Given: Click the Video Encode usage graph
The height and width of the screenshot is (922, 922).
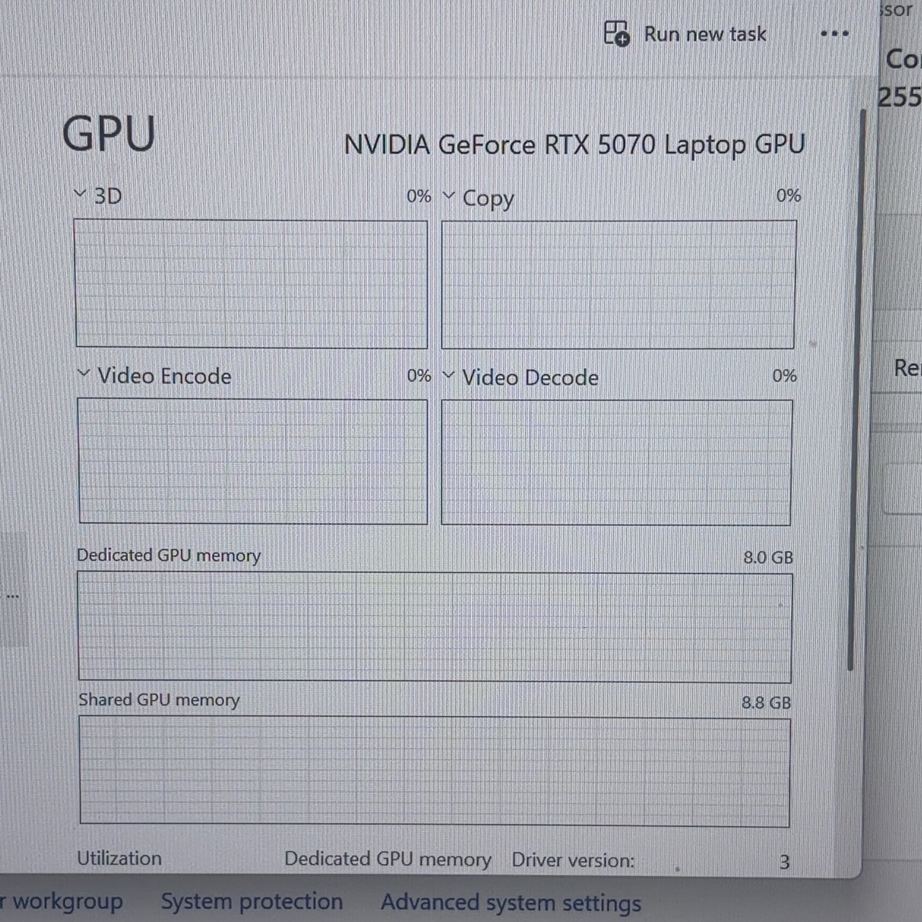Looking at the screenshot, I should [x=253, y=461].
